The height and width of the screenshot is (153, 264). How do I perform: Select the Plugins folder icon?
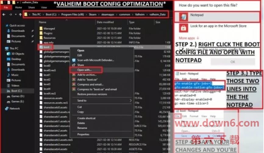(x=41, y=33)
